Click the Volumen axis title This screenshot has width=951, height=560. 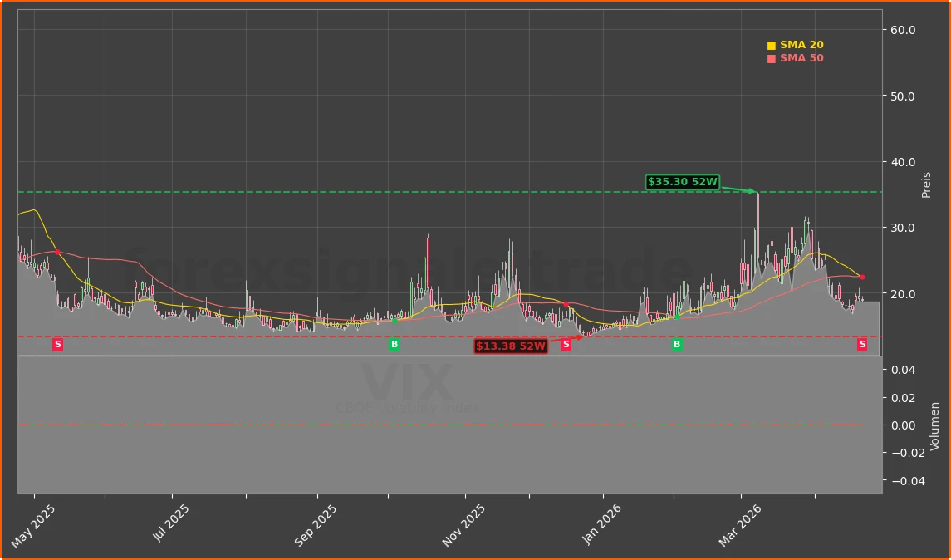(x=934, y=426)
